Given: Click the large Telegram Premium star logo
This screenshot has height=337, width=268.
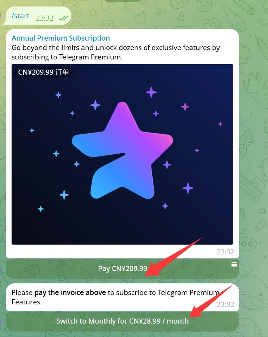Looking at the screenshot, I should click(x=122, y=150).
